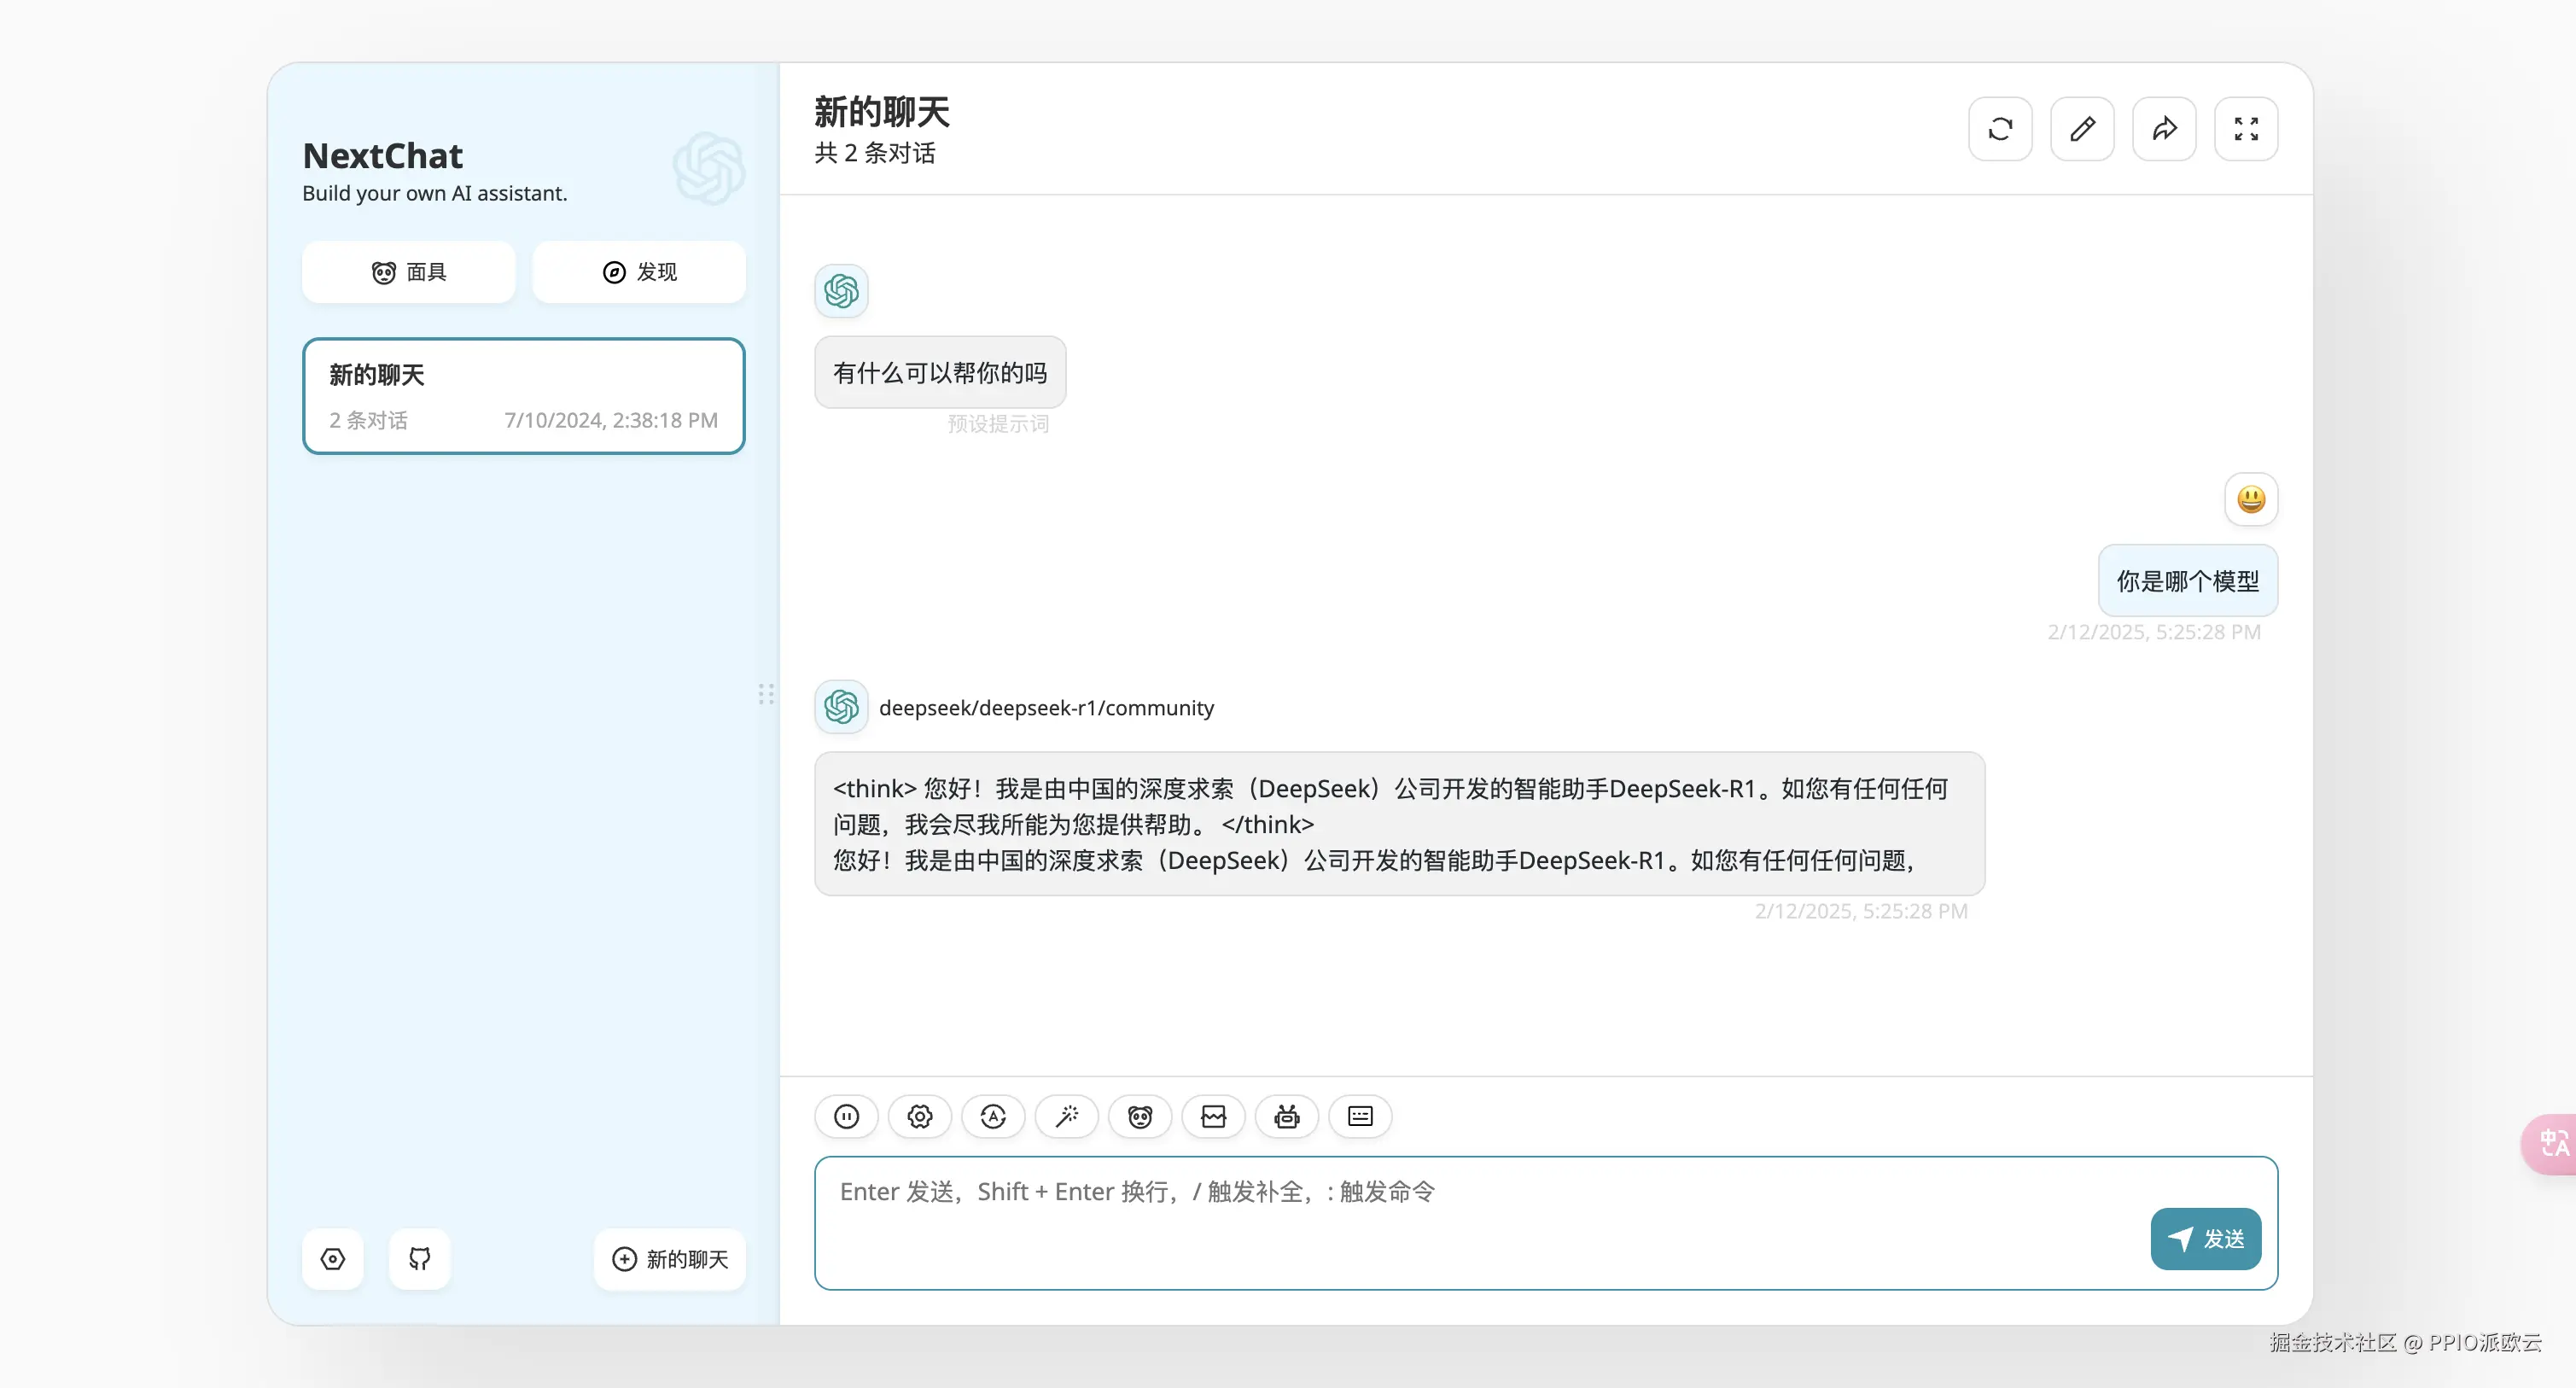Image resolution: width=2576 pixels, height=1388 pixels.
Task: Open the 发现 discover tab
Action: [x=639, y=272]
